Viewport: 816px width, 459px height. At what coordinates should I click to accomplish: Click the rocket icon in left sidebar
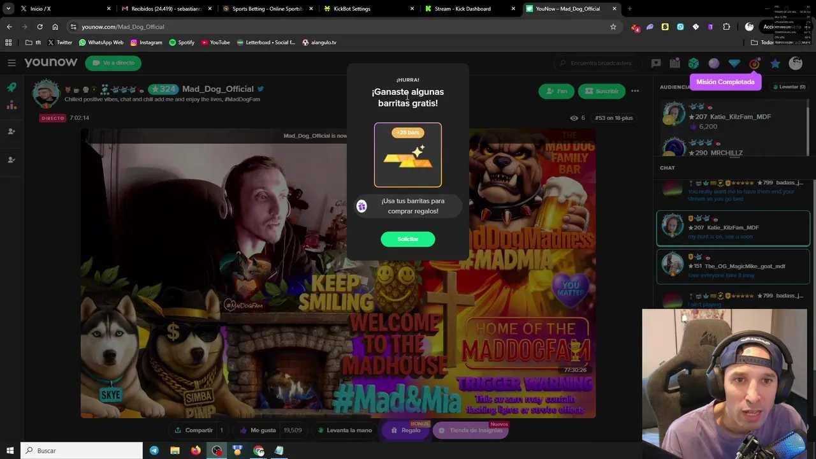[x=11, y=87]
